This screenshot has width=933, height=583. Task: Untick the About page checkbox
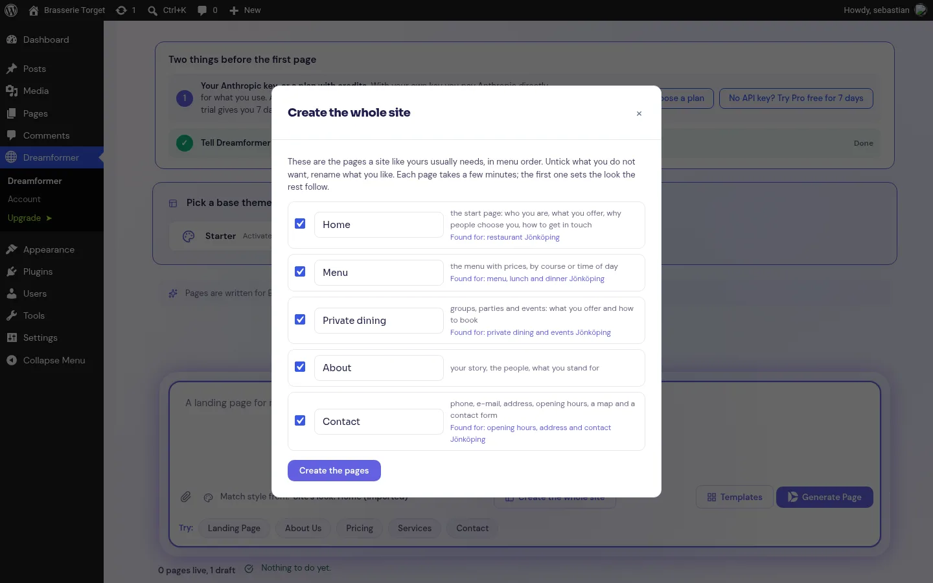tap(300, 367)
